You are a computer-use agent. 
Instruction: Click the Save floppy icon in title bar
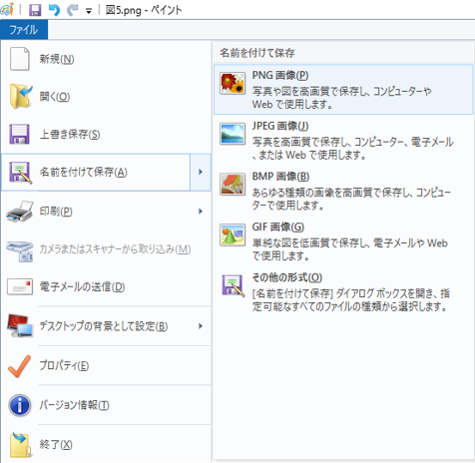(x=35, y=10)
